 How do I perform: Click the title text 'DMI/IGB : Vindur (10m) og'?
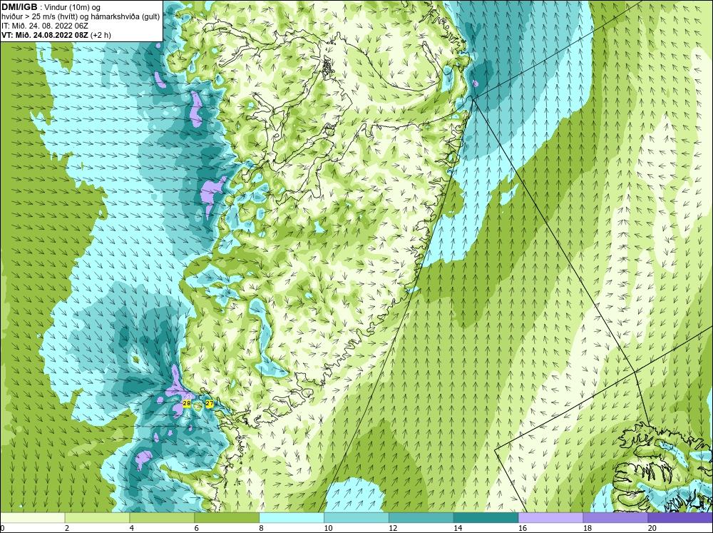coord(51,7)
